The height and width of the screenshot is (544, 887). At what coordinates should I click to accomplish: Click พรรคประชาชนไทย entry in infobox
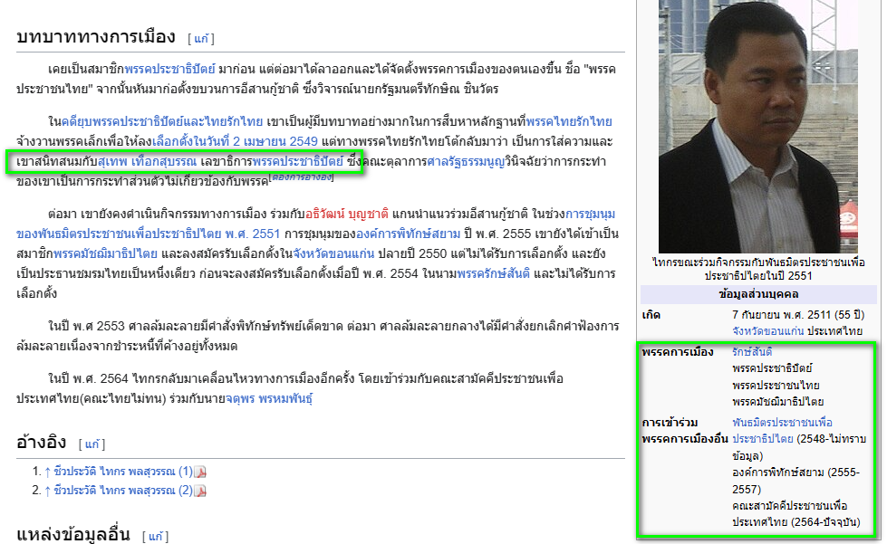776,386
